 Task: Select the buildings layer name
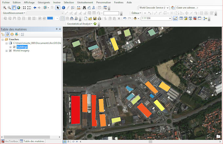tap(22, 47)
